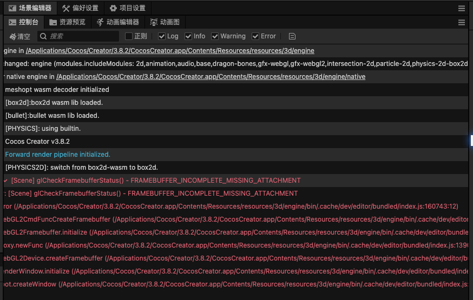Disable the Warning filter checkbox
473x300 pixels.
[215, 36]
